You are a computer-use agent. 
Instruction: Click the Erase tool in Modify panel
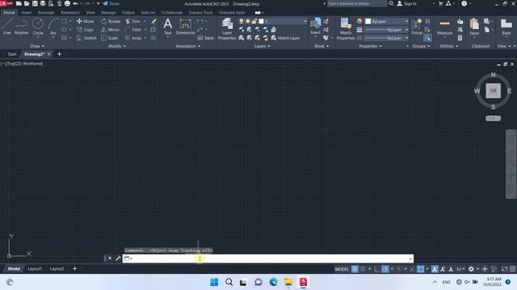[153, 21]
